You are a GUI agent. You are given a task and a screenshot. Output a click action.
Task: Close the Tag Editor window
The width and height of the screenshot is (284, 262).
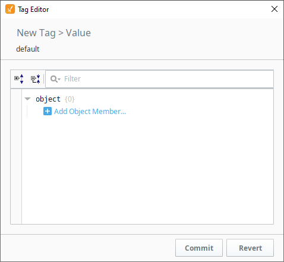pyautogui.click(x=274, y=9)
